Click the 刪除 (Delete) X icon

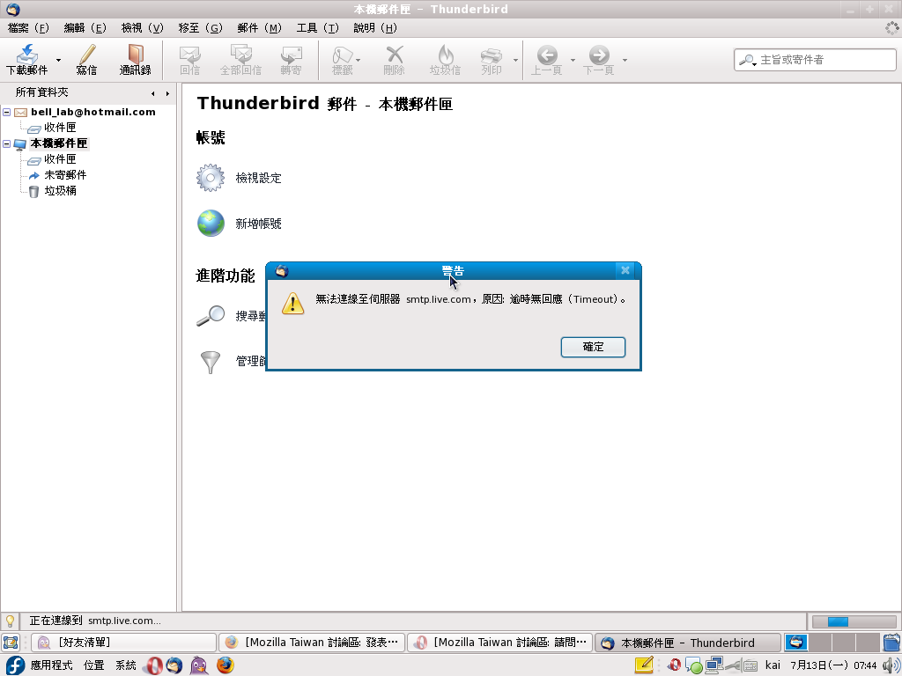pyautogui.click(x=394, y=59)
